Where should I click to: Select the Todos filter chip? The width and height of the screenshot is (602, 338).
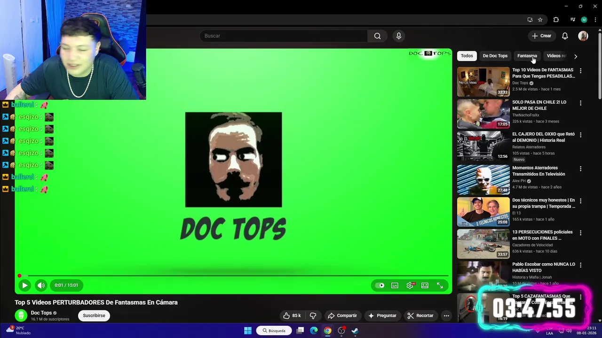(x=467, y=56)
